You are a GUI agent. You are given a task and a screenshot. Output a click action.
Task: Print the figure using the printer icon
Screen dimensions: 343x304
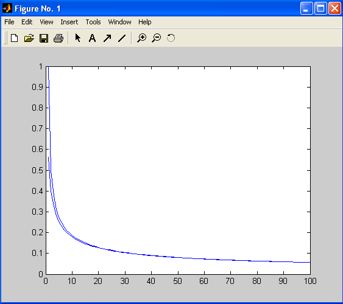[58, 38]
